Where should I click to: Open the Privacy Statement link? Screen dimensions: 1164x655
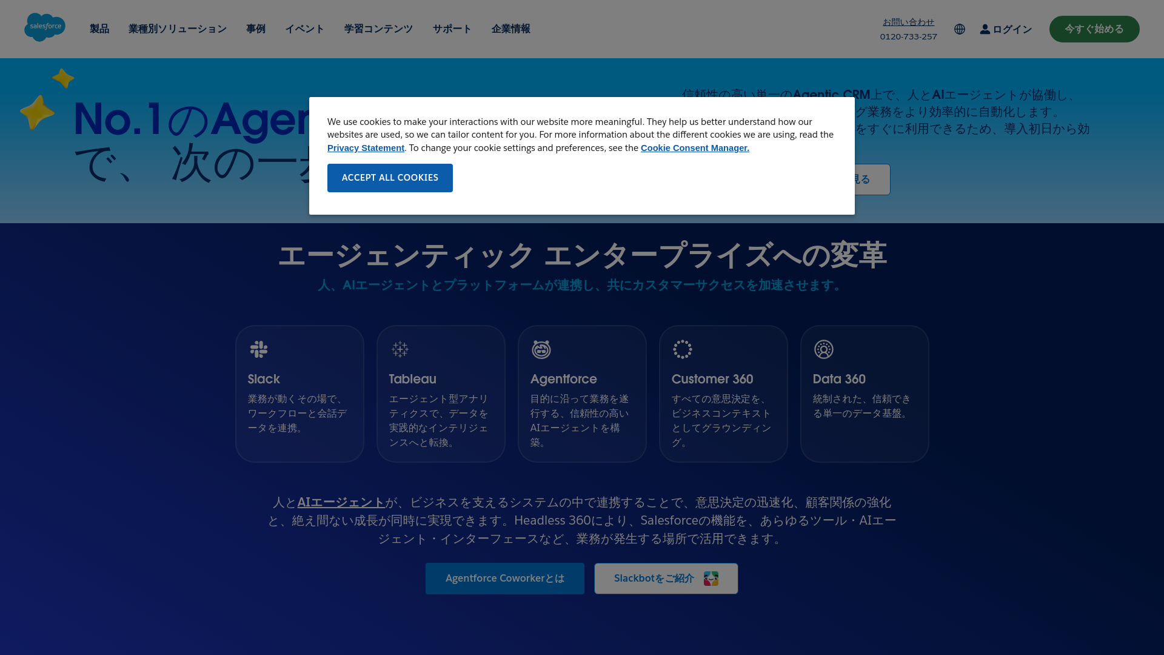pyautogui.click(x=366, y=148)
